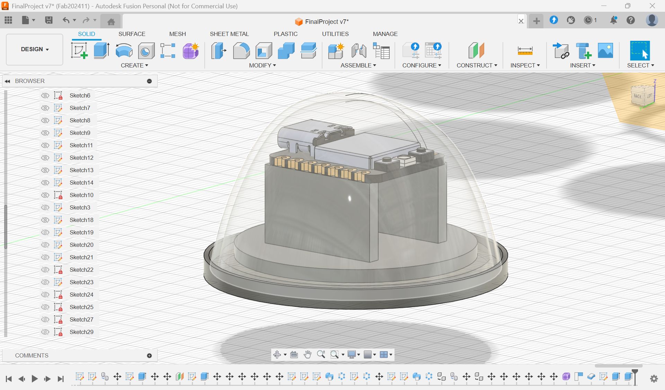
Task: Select the Combine tool
Action: pyautogui.click(x=286, y=50)
